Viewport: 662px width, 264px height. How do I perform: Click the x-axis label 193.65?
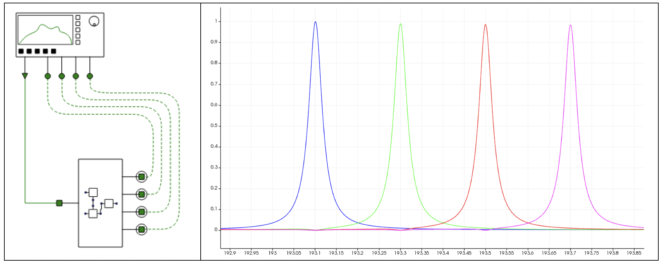pos(549,253)
